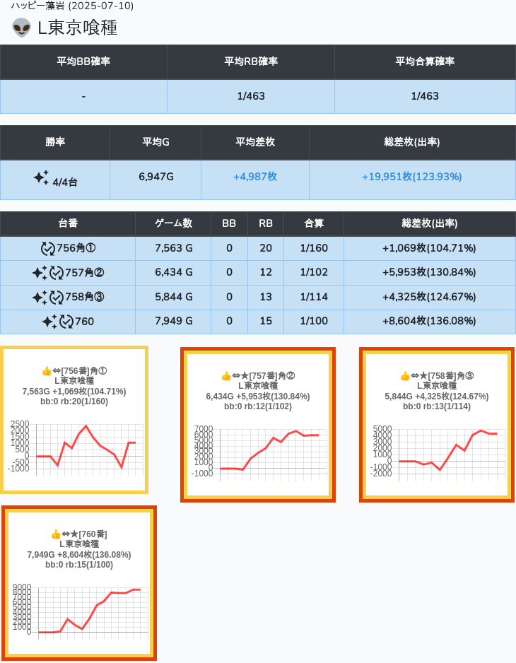Click the 1/100 combined probability cell
The height and width of the screenshot is (663, 516).
click(x=314, y=321)
